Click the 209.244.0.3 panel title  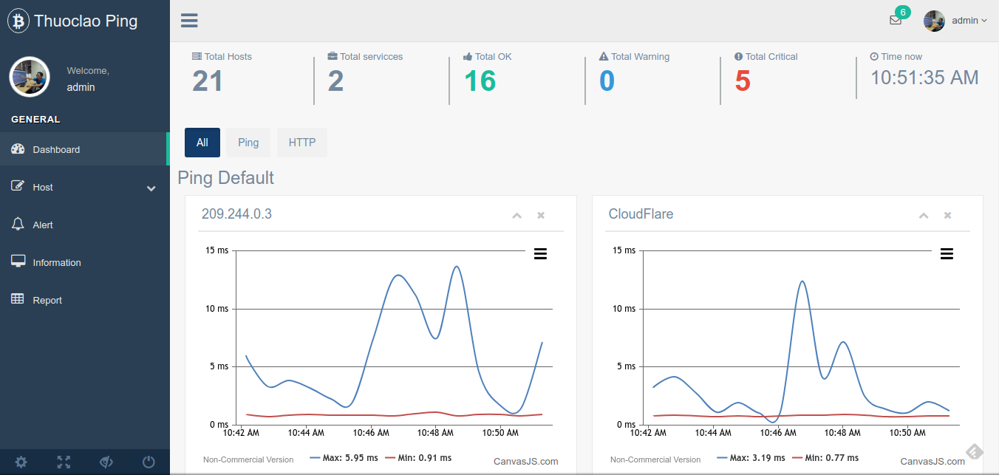pos(236,214)
